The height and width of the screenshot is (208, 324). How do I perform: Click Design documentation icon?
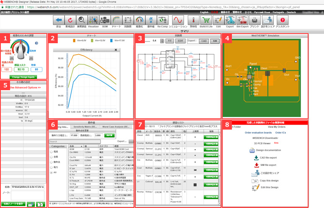click(x=252, y=150)
